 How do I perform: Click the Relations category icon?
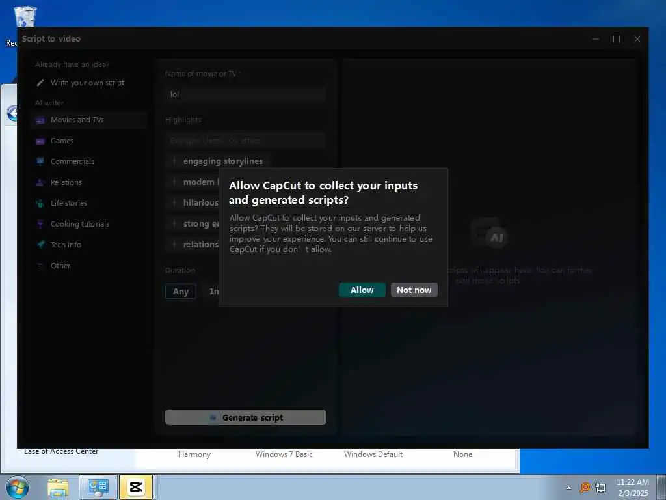[x=40, y=182]
